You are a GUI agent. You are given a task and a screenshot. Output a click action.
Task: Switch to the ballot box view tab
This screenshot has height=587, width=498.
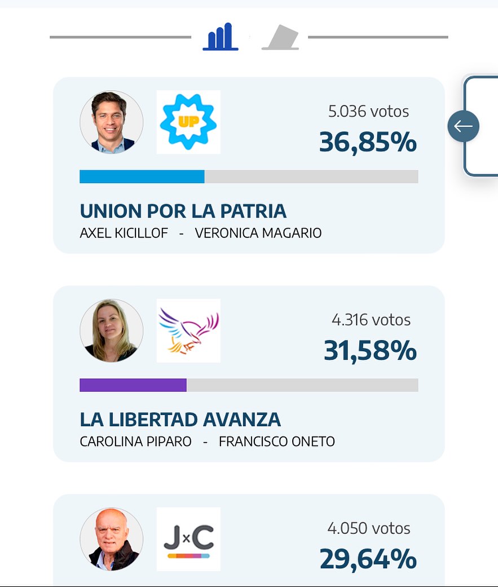tap(280, 38)
